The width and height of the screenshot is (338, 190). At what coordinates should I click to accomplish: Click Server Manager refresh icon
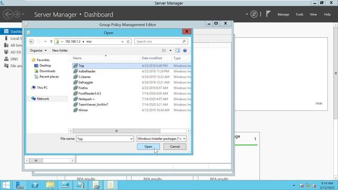254,14
